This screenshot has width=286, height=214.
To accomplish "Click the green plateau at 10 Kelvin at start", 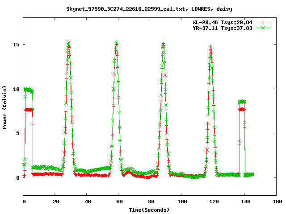I will point(29,90).
